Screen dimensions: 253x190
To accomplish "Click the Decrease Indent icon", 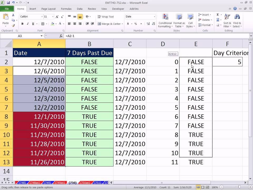I will (x=87, y=24).
